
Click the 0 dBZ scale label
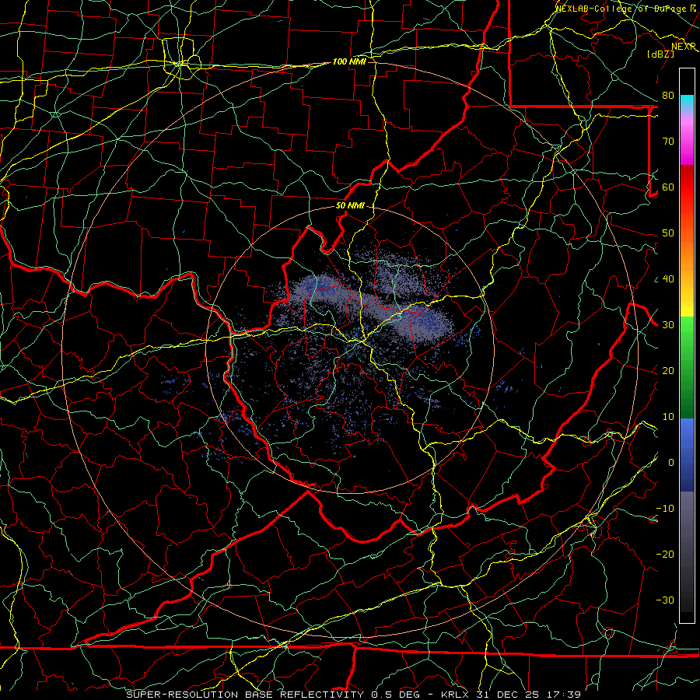[671, 463]
